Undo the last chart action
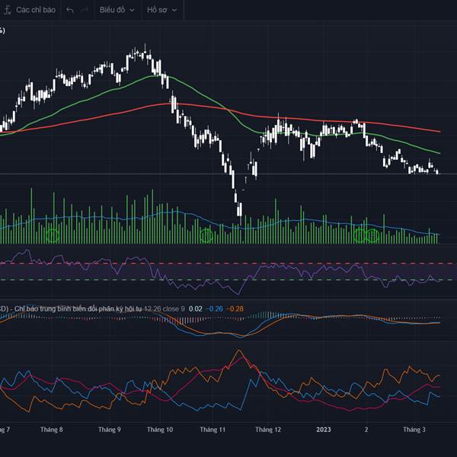 coord(70,10)
